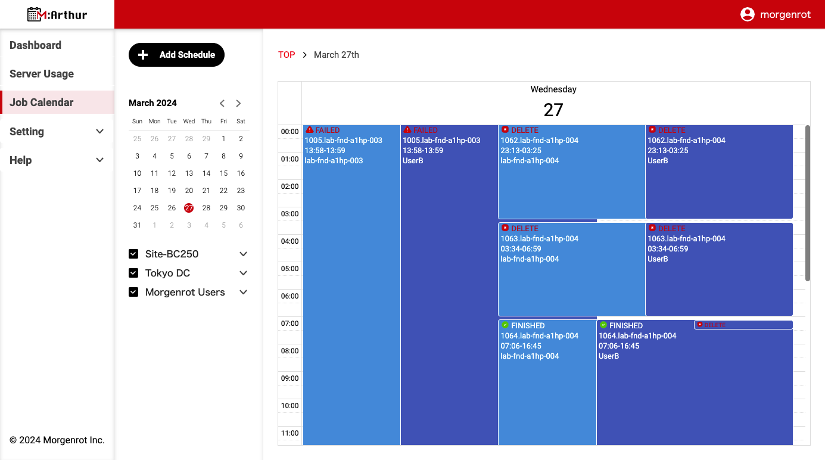825x460 pixels.
Task: Toggle the Tokyo DC checkbox
Action: (133, 273)
